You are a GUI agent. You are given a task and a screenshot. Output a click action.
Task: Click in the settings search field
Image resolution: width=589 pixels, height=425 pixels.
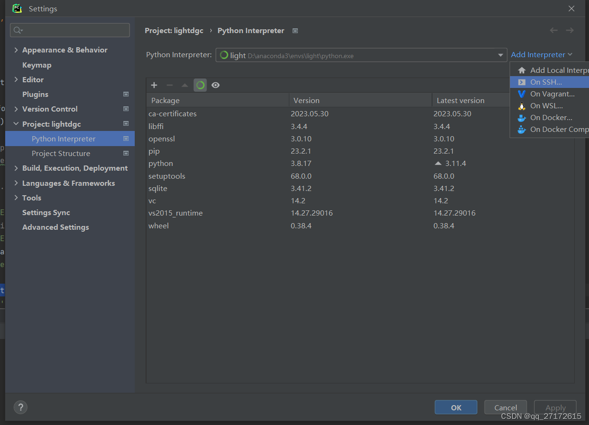(x=70, y=30)
